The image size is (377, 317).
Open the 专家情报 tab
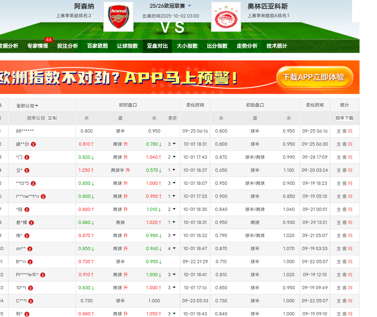point(38,46)
